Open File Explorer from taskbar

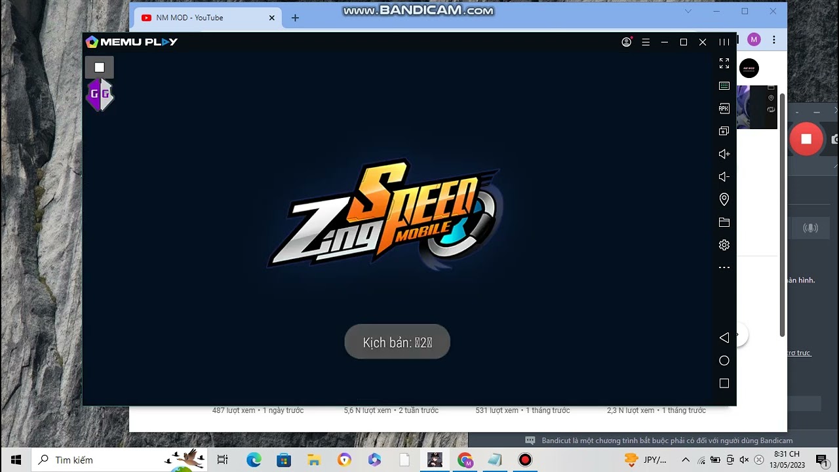click(x=314, y=460)
